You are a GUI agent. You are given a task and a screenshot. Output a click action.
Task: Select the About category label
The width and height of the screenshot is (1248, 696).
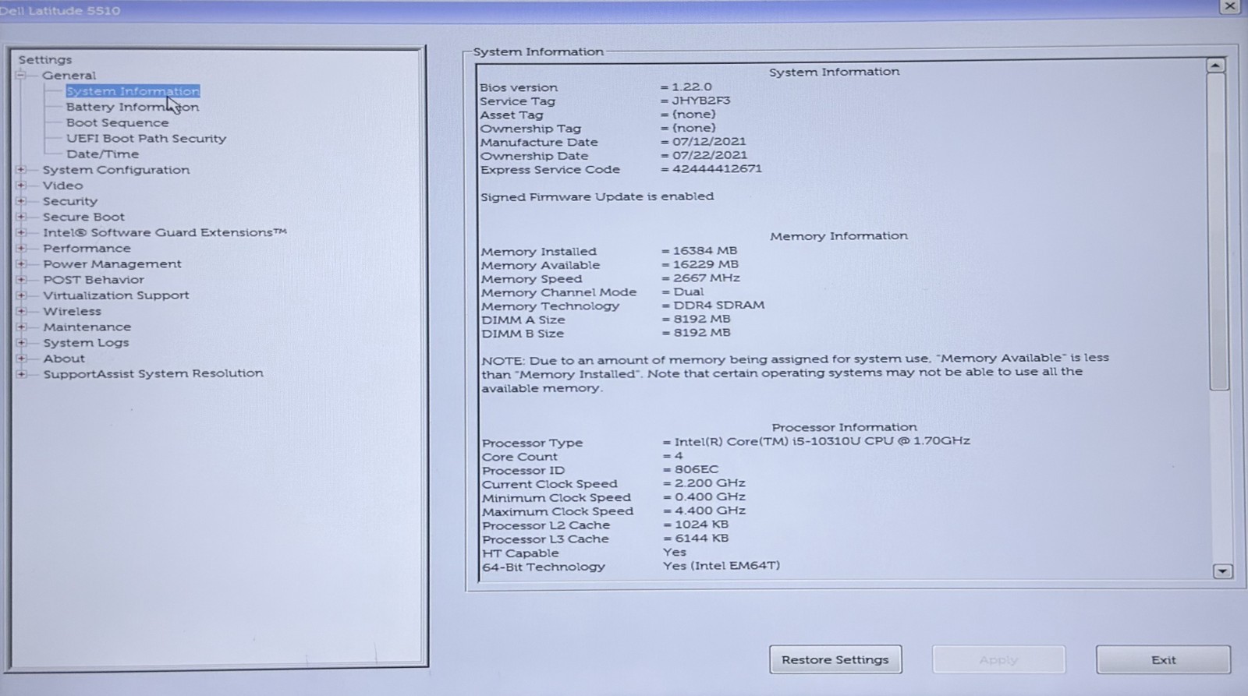pos(64,359)
